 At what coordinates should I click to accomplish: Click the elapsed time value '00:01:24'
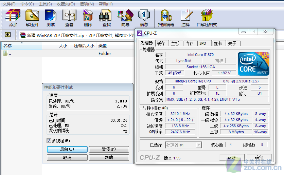[x=119, y=120]
